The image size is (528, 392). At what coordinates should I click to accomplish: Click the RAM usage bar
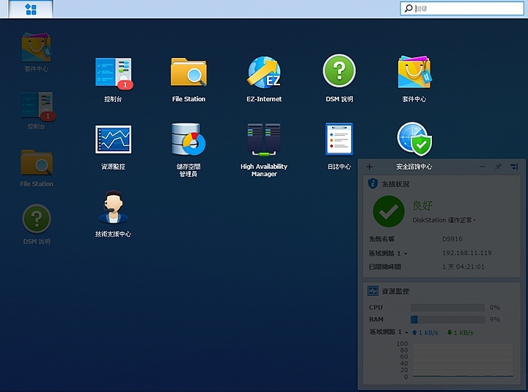[447, 319]
